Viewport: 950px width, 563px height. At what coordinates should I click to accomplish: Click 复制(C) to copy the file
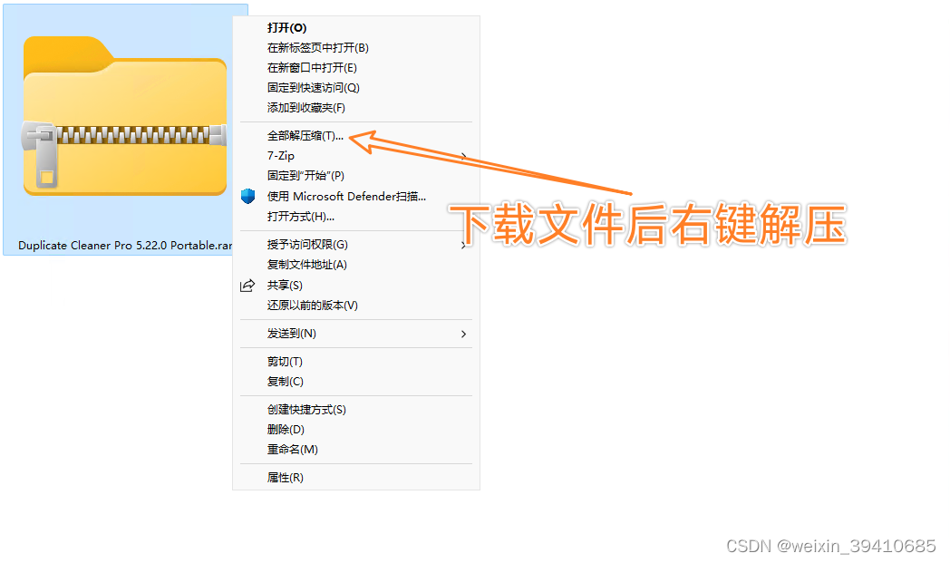click(286, 382)
